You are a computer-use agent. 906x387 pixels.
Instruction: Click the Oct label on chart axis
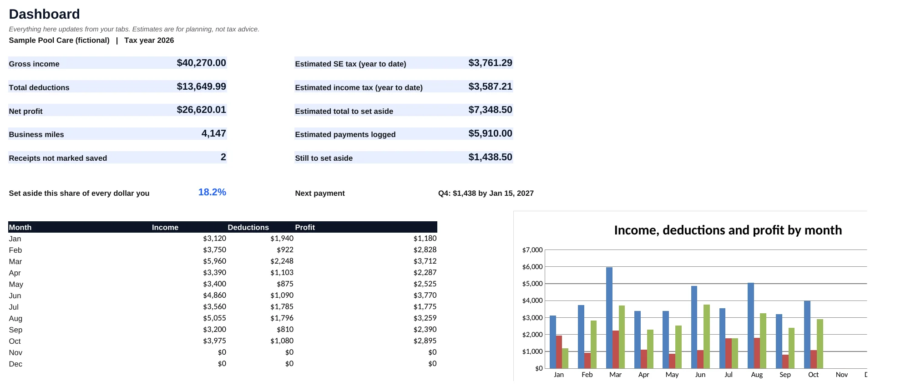(813, 374)
